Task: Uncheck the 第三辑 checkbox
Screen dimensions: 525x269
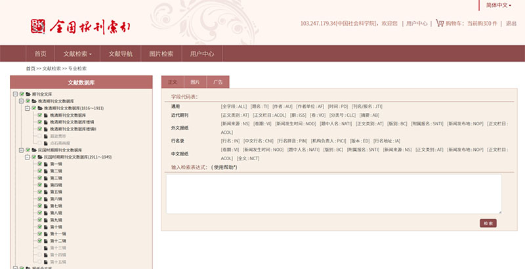Action: tap(39, 178)
